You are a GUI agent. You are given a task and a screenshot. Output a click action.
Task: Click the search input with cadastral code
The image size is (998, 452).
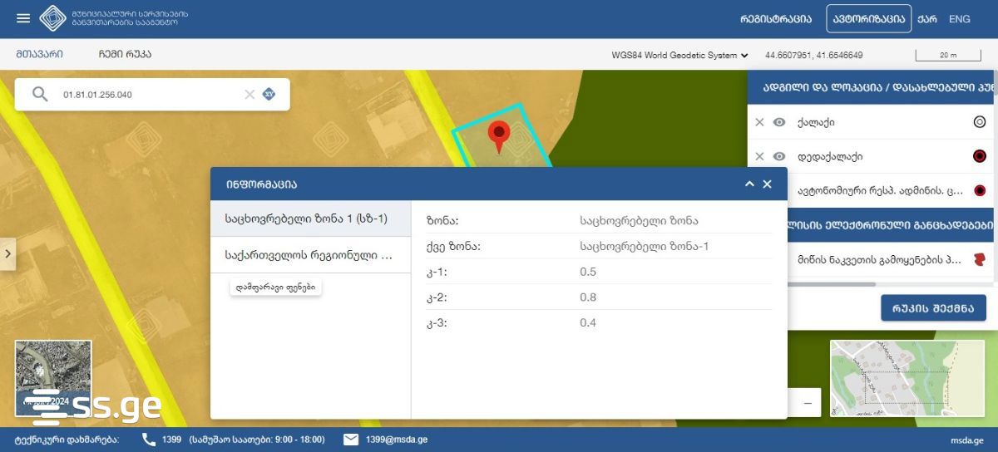coord(150,94)
